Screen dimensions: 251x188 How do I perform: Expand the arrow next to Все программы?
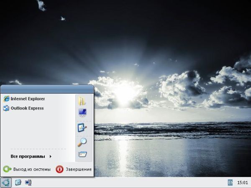(x=50, y=157)
